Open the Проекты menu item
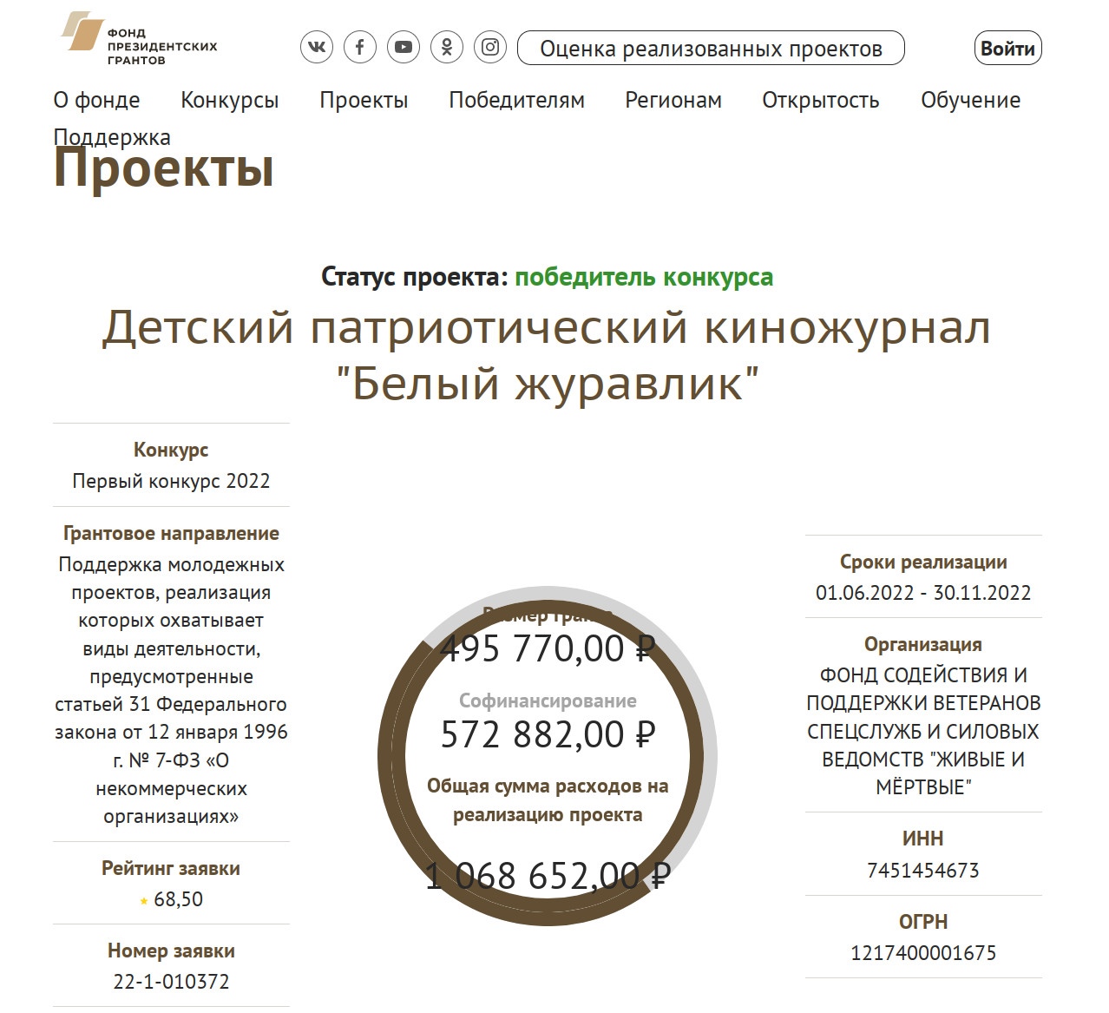This screenshot has width=1109, height=1013. point(364,100)
